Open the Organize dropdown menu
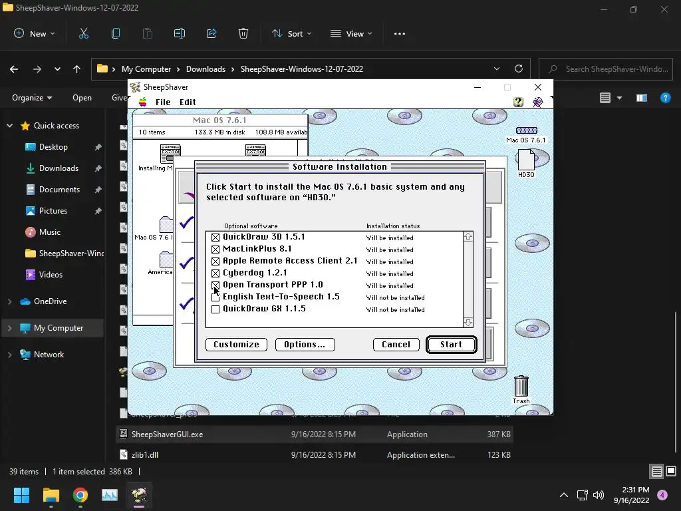Viewport: 681px width, 511px height. tap(32, 98)
